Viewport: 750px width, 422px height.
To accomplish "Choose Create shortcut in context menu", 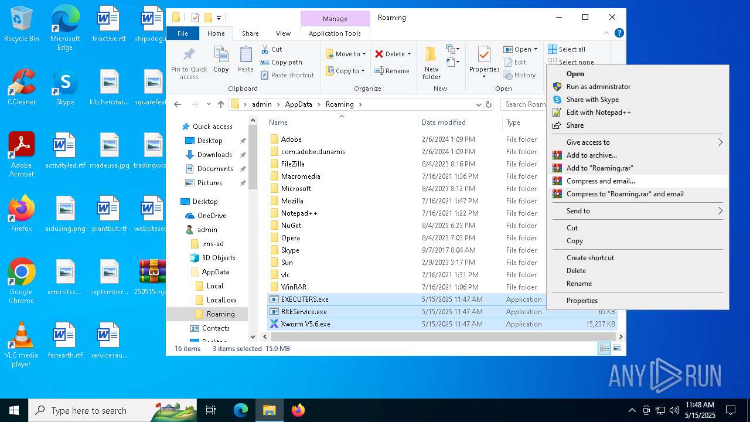I will click(637, 258).
